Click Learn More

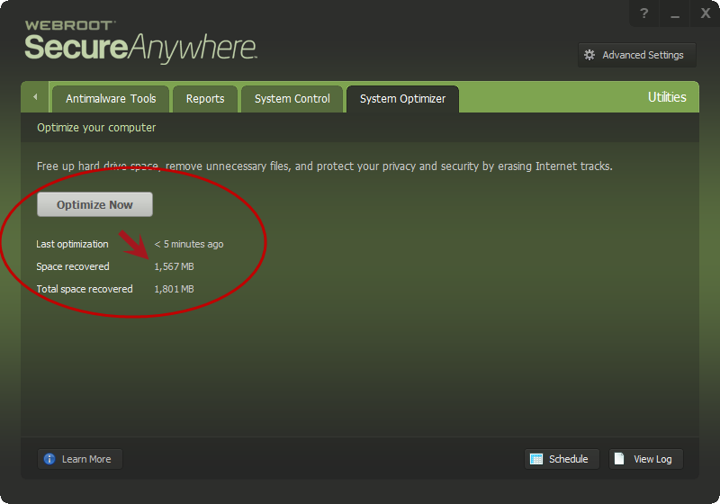click(x=80, y=459)
